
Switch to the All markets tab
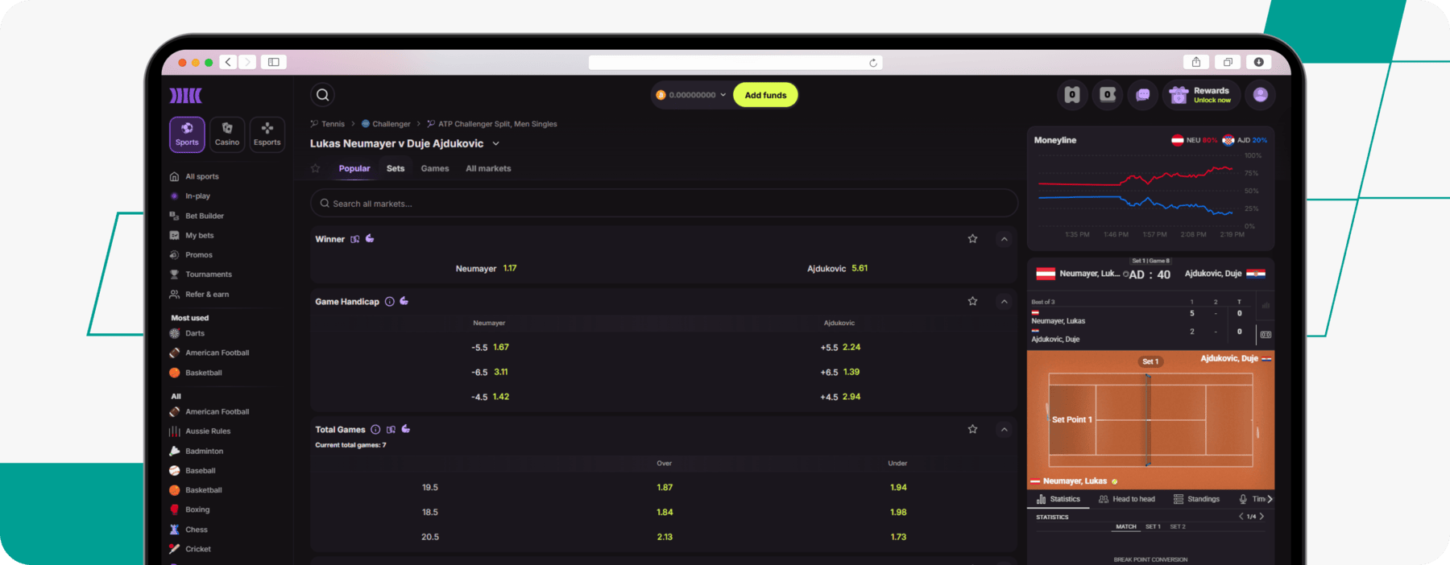pos(488,168)
